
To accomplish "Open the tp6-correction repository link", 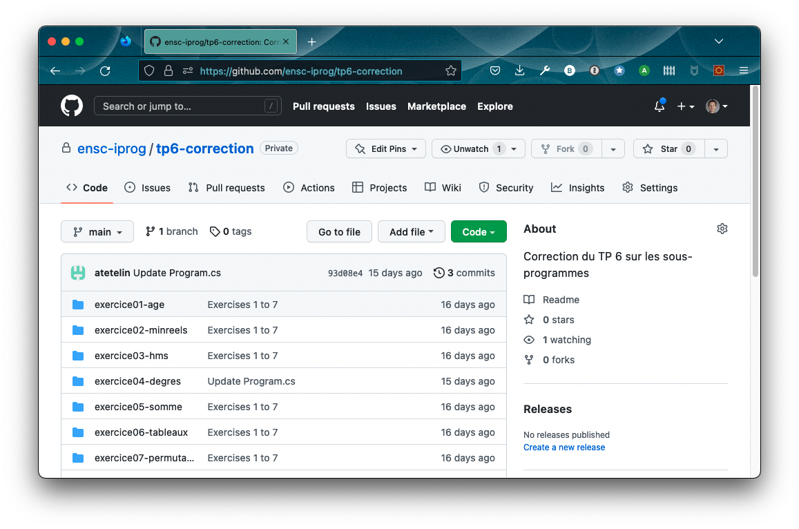I will 205,148.
